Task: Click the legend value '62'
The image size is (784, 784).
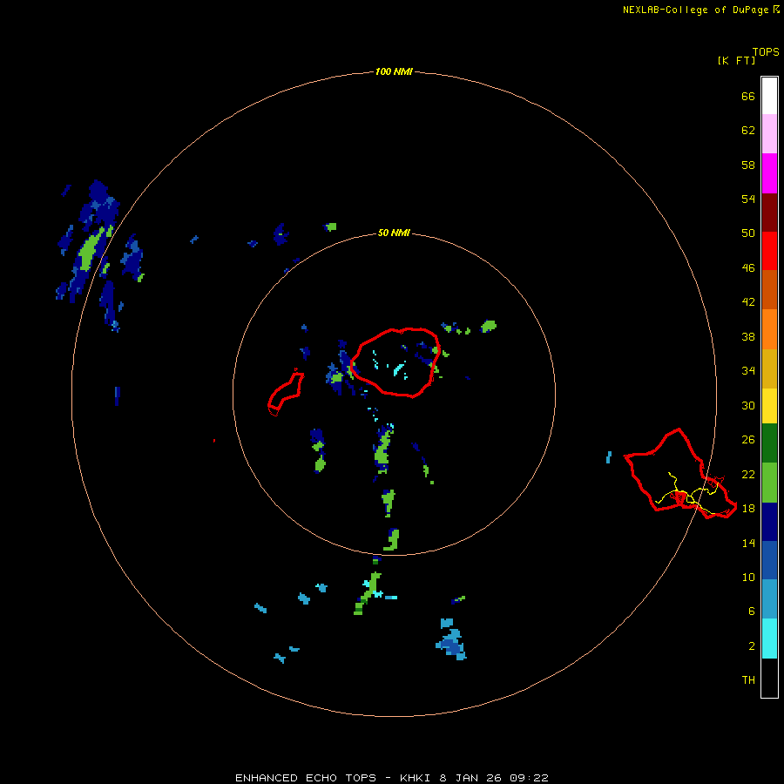Action: pyautogui.click(x=748, y=131)
